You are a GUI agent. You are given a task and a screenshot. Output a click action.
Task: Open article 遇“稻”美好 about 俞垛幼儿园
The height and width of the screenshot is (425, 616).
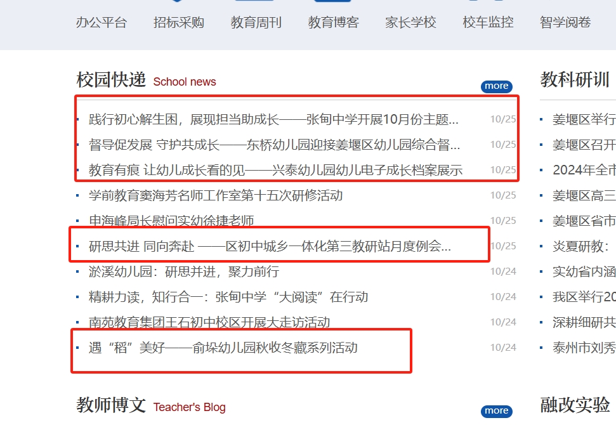click(x=223, y=348)
